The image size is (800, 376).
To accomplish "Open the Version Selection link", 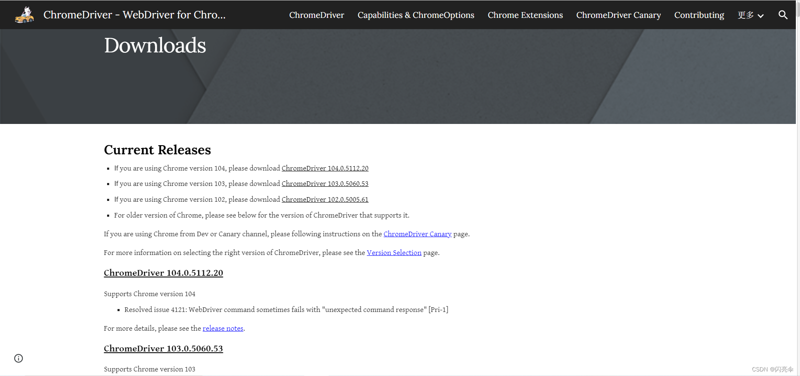I will (x=394, y=252).
